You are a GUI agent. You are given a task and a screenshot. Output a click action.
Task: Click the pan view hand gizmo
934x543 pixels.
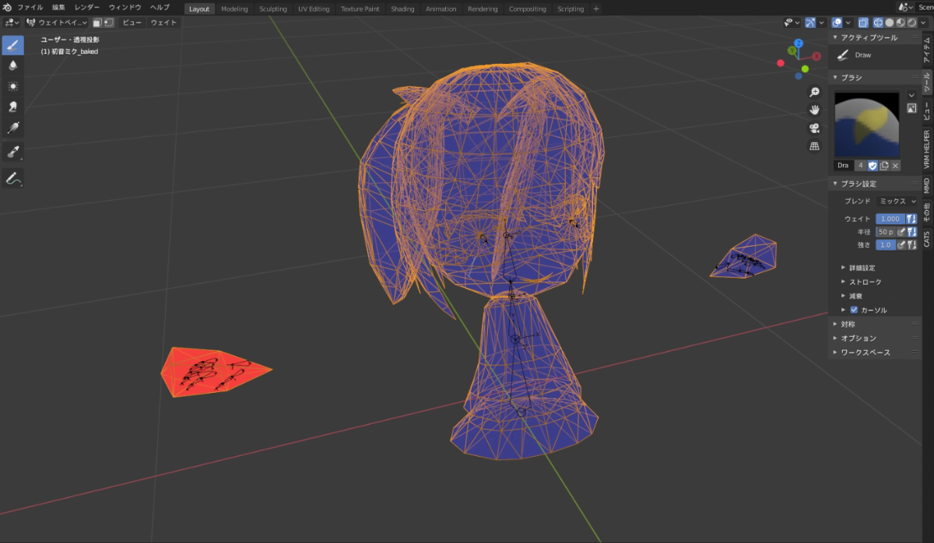tap(815, 110)
